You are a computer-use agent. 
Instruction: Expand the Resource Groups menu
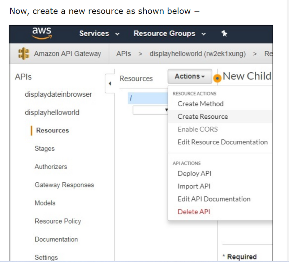point(169,34)
